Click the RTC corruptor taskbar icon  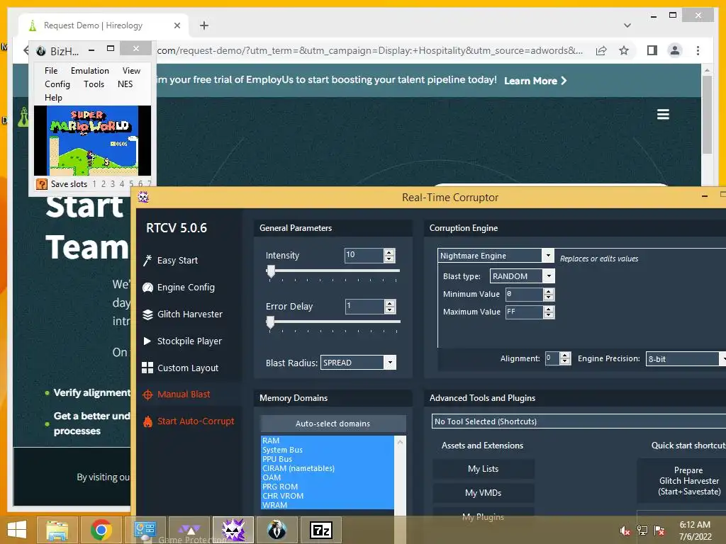pyautogui.click(x=233, y=530)
